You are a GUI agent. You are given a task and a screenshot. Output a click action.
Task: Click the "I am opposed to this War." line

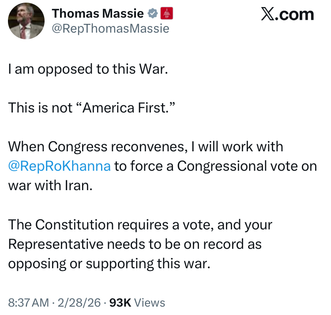[x=88, y=70]
